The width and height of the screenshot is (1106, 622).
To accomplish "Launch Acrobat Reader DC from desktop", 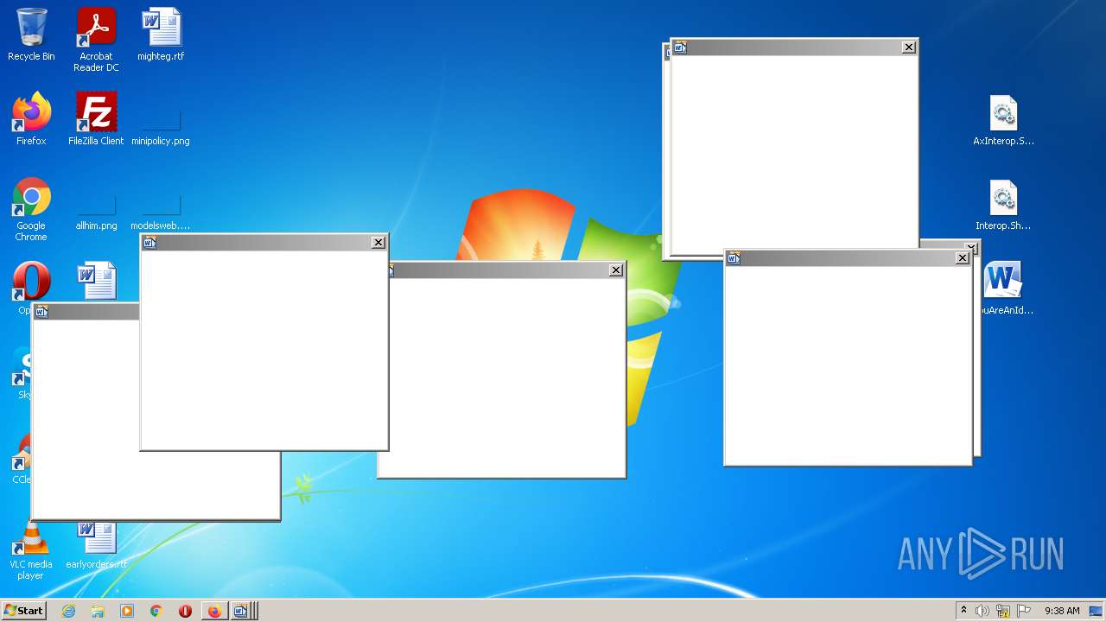I will (x=96, y=40).
